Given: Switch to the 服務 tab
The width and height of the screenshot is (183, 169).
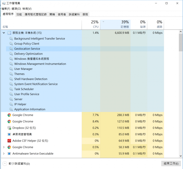Looking at the screenshot, I should [x=85, y=14].
